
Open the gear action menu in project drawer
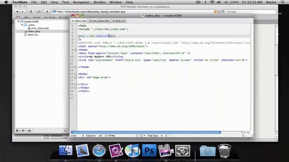(x=30, y=130)
